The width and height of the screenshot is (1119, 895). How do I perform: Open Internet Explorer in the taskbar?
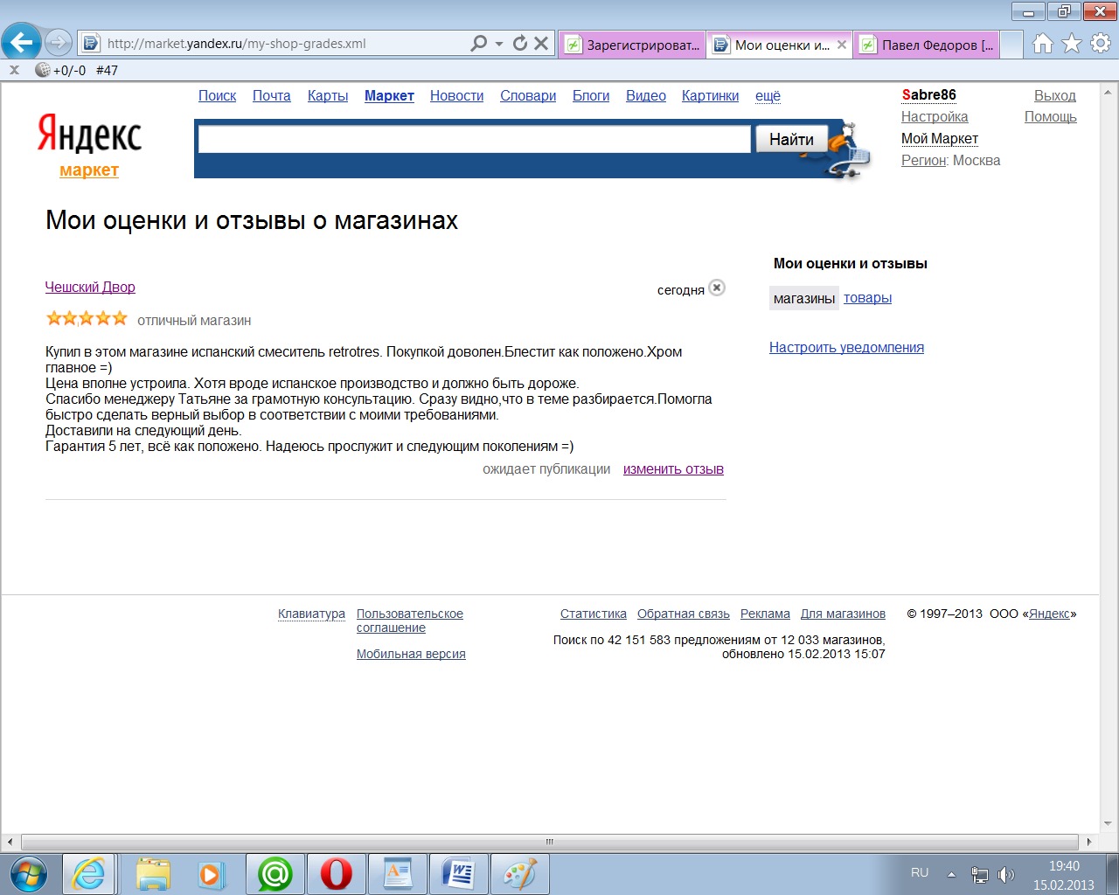[x=88, y=874]
